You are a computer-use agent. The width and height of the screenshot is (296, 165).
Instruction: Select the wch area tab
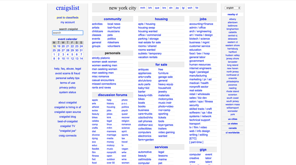coord(190,8)
